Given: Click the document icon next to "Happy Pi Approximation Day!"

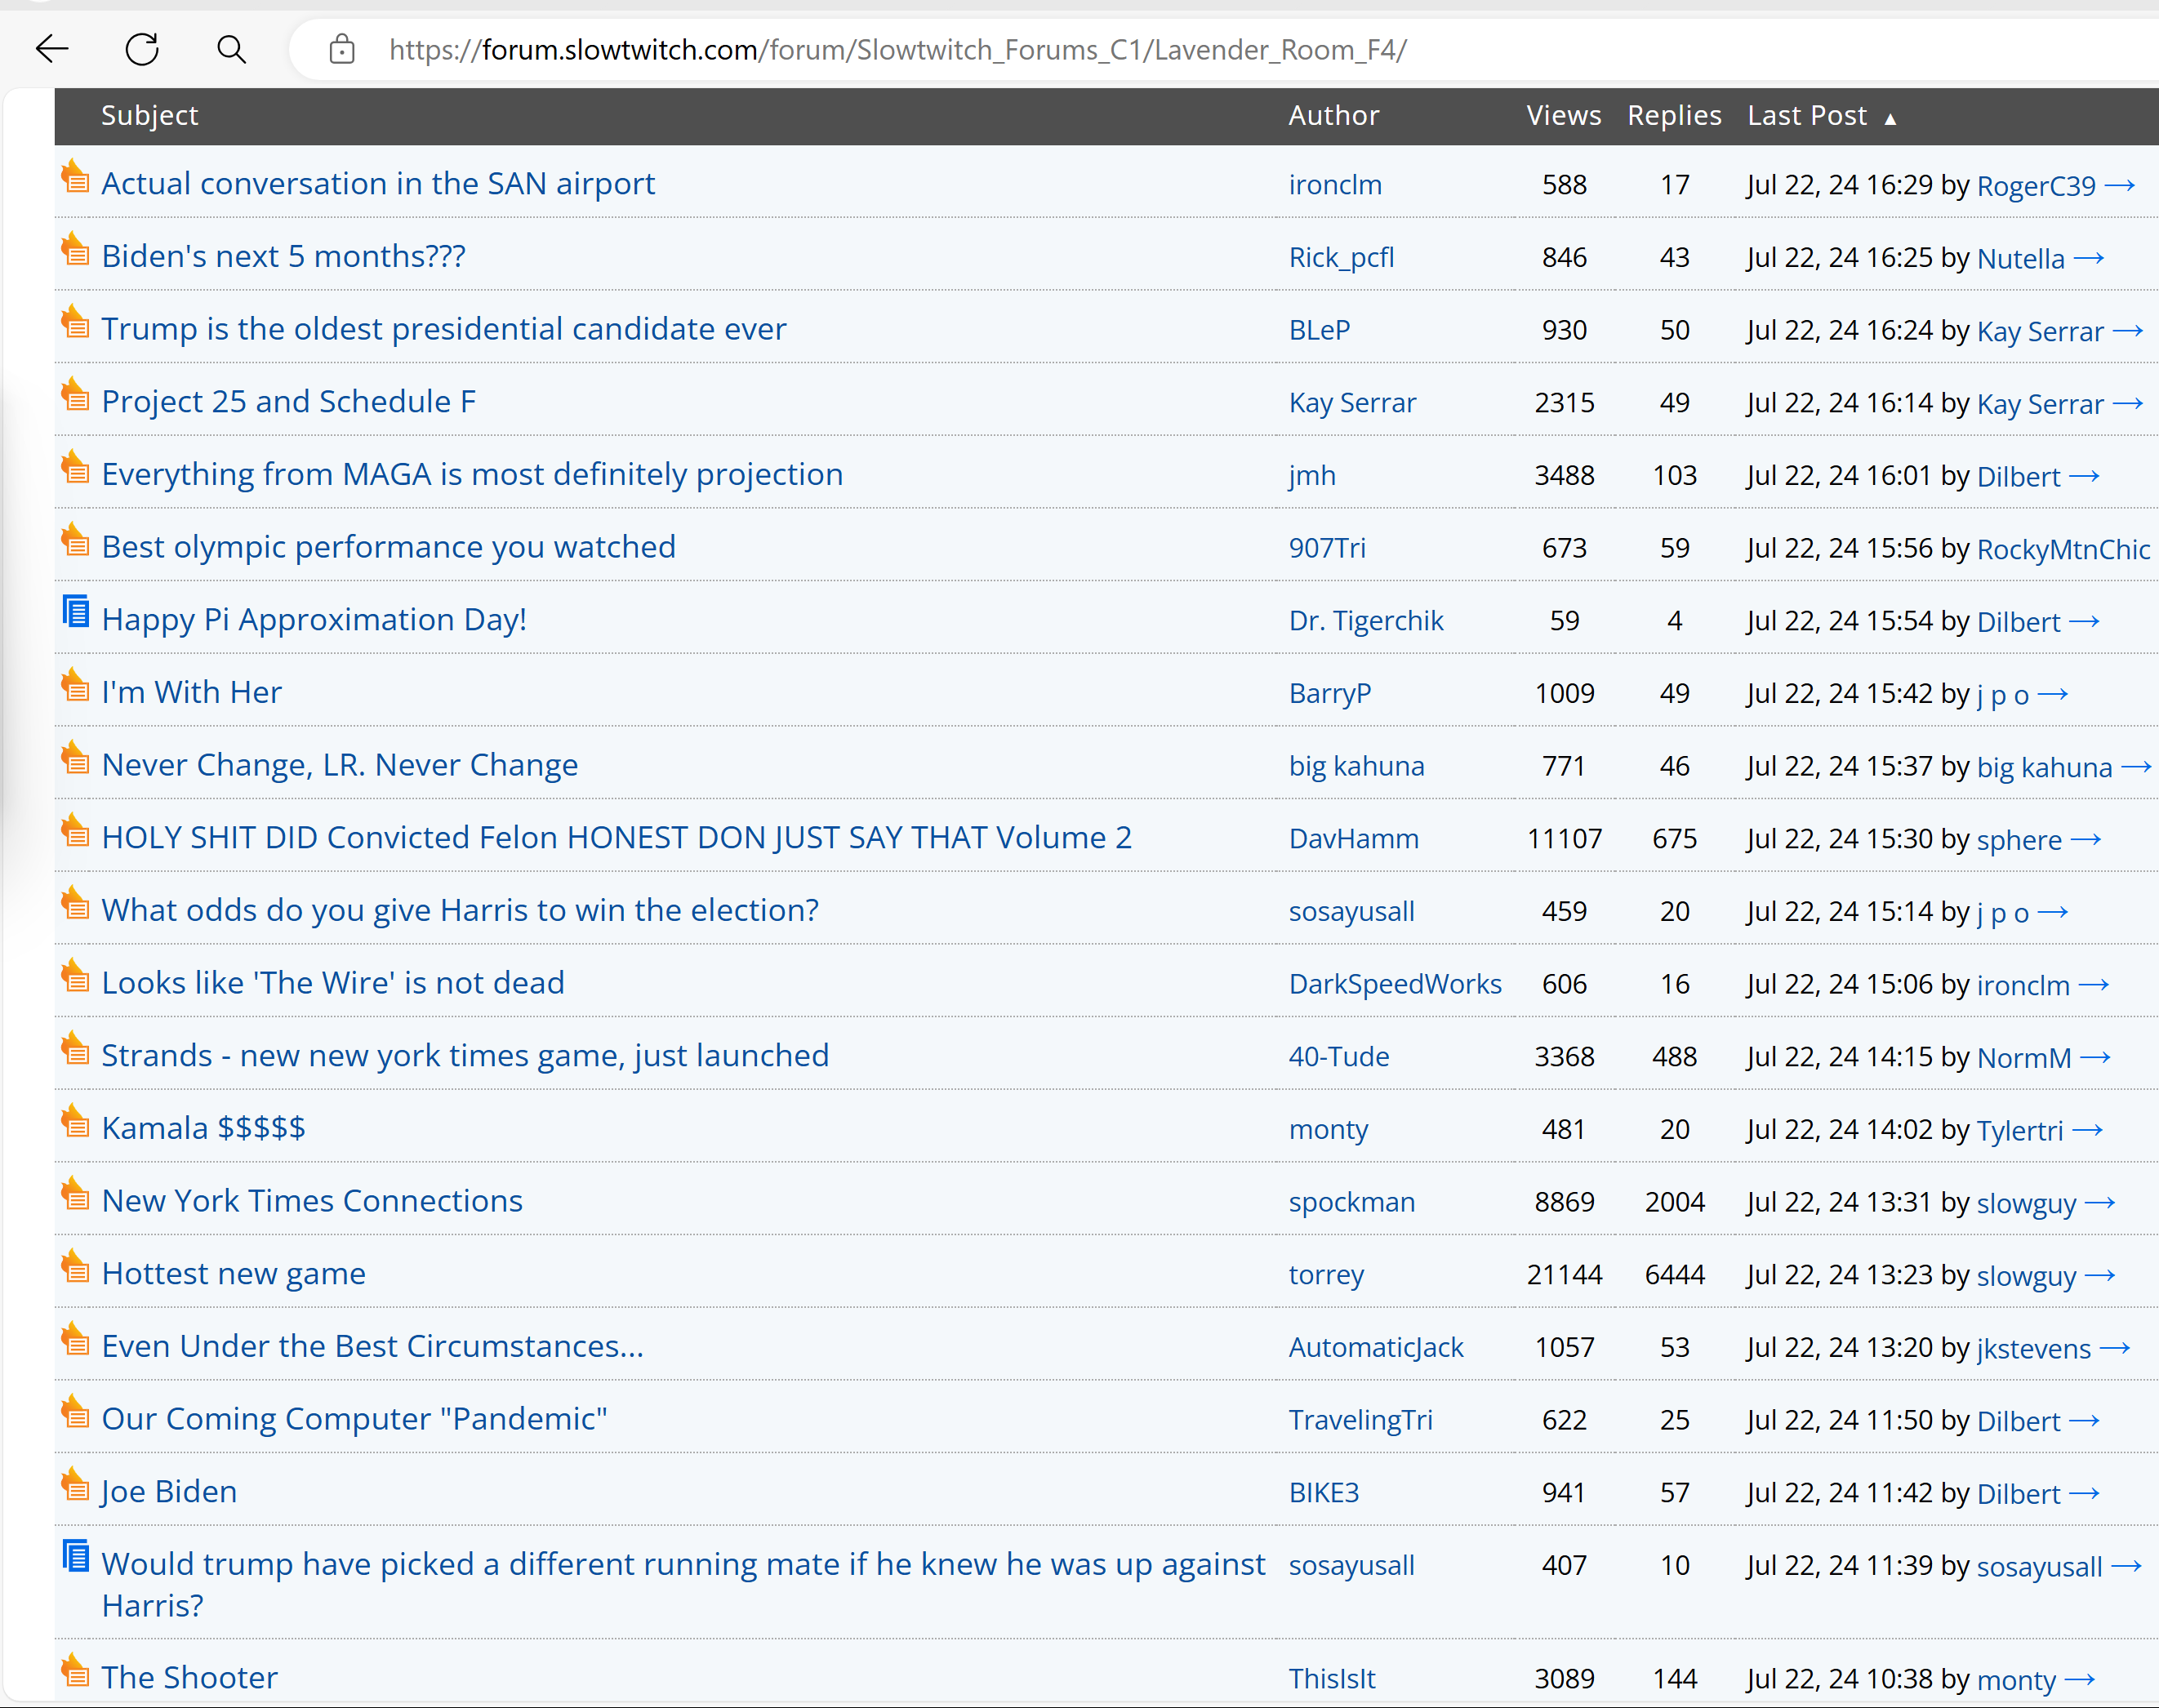Looking at the screenshot, I should 75,612.
